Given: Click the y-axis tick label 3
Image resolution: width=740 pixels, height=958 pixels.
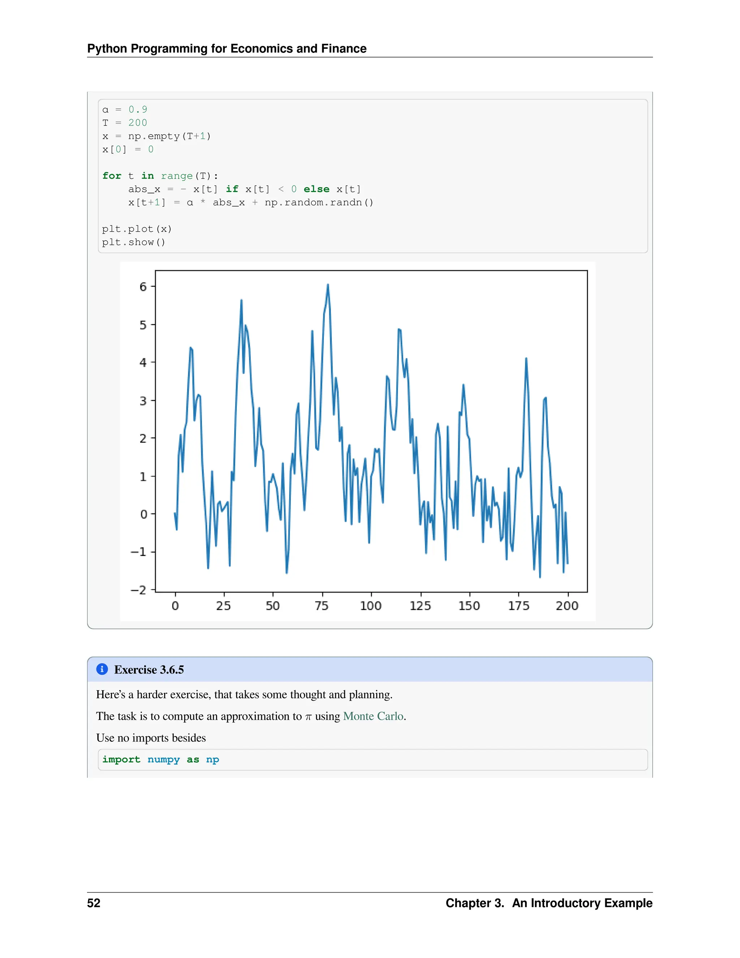Looking at the screenshot, I should (x=143, y=401).
